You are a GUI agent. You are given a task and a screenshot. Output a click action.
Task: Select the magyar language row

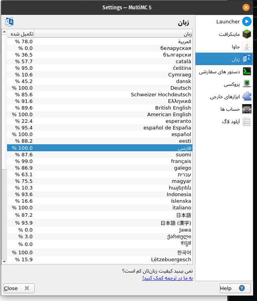pos(100,181)
